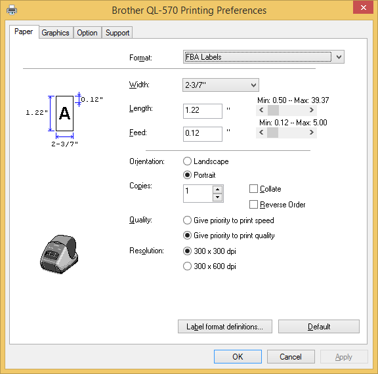Image resolution: width=378 pixels, height=374 pixels.
Task: Click the Feed: label
Action: 138,133
